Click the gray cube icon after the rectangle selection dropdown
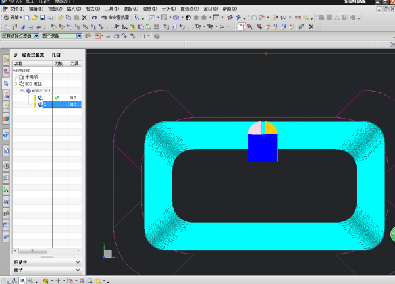The width and height of the screenshot is (395, 284). coord(157,36)
